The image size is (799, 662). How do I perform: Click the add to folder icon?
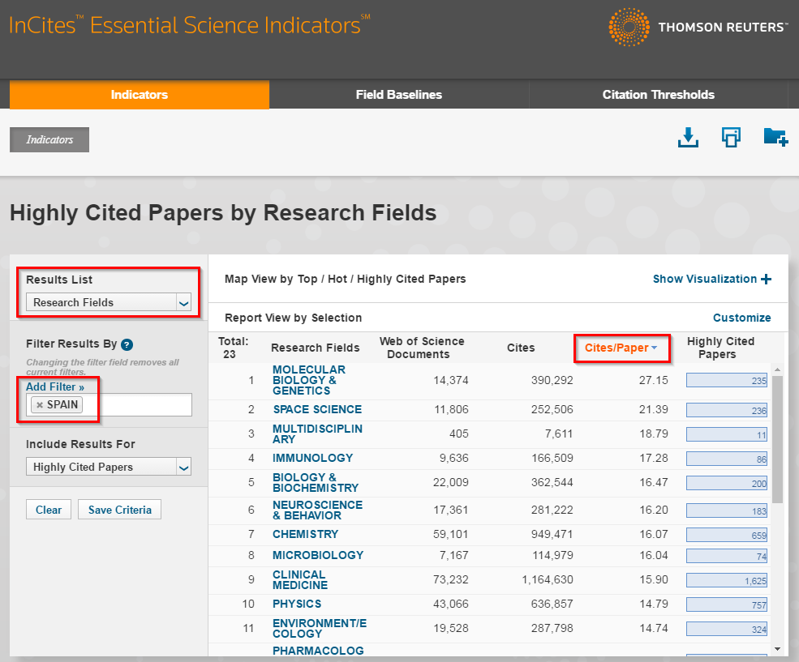pyautogui.click(x=775, y=137)
